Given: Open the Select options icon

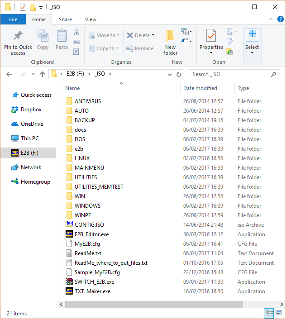Looking at the screenshot, I should pos(252,34).
